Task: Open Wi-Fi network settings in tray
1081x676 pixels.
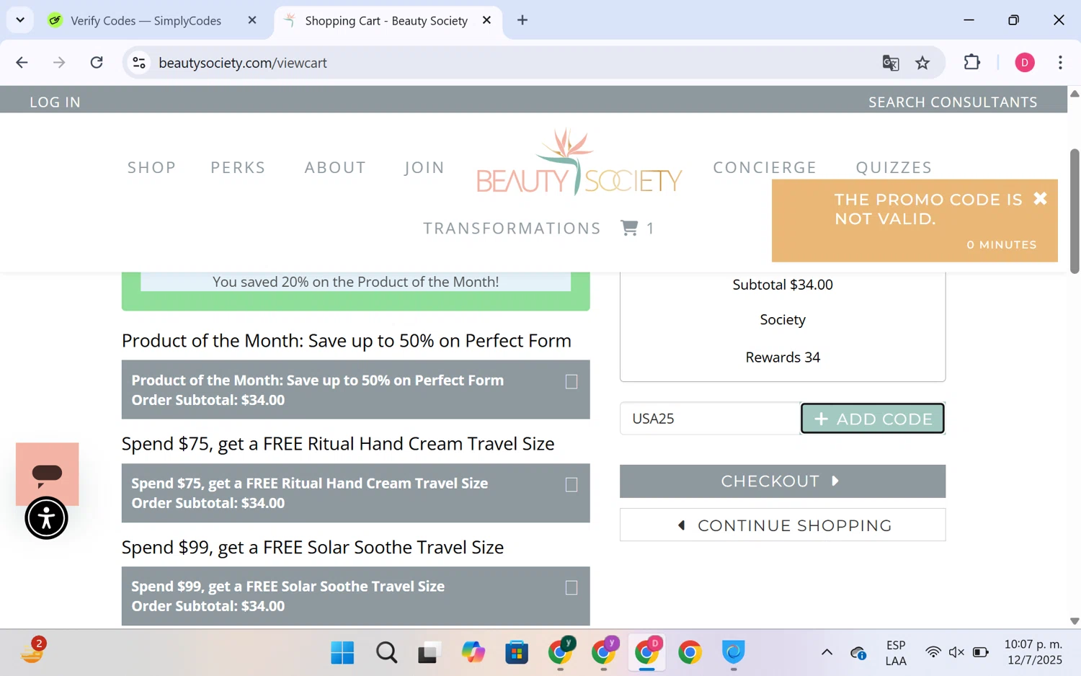Action: [x=933, y=653]
